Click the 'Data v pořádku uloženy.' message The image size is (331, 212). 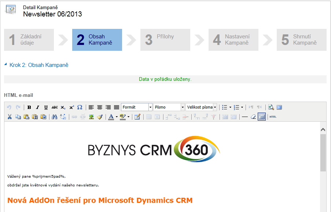point(165,79)
